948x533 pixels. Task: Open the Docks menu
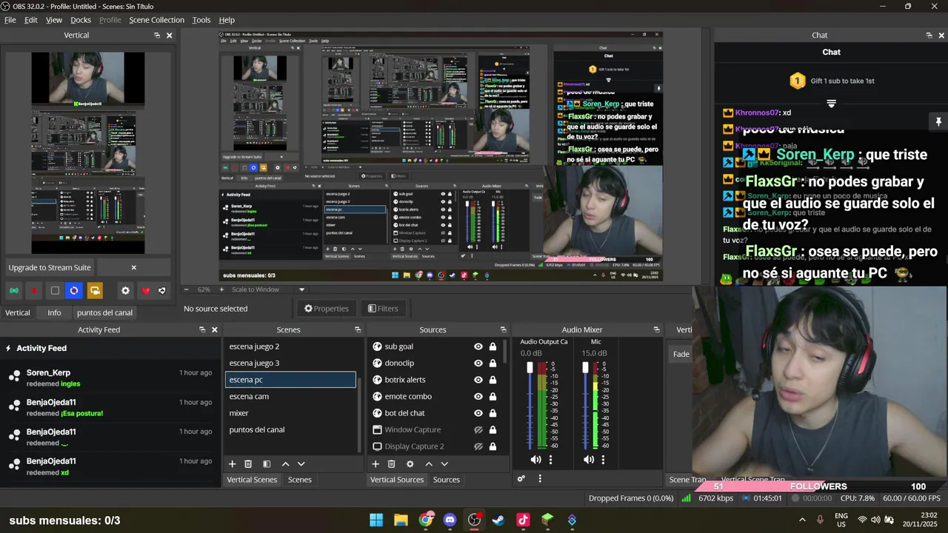click(81, 20)
